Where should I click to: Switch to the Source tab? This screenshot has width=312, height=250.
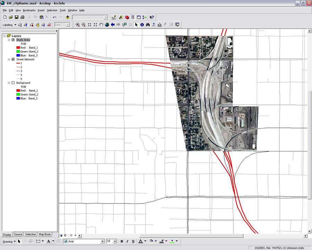tap(18, 234)
